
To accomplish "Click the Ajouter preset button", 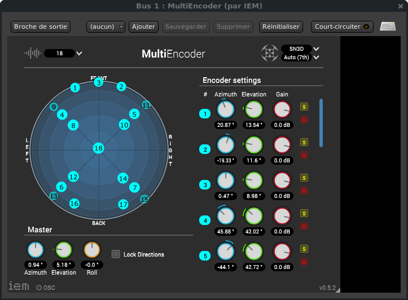I will pyautogui.click(x=143, y=27).
